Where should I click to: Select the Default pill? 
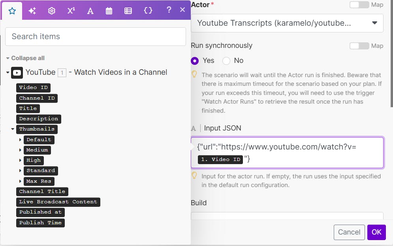tap(39, 140)
